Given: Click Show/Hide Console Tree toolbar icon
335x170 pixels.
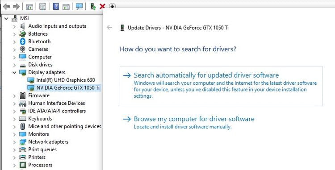Looking at the screenshot, I should pos(29,7).
